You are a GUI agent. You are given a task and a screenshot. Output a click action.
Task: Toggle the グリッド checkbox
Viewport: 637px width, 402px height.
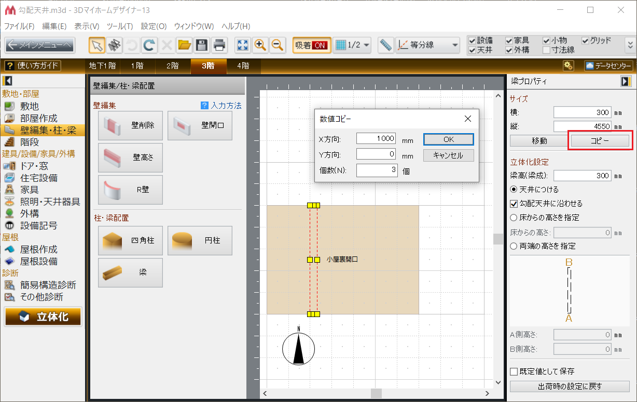pyautogui.click(x=586, y=40)
